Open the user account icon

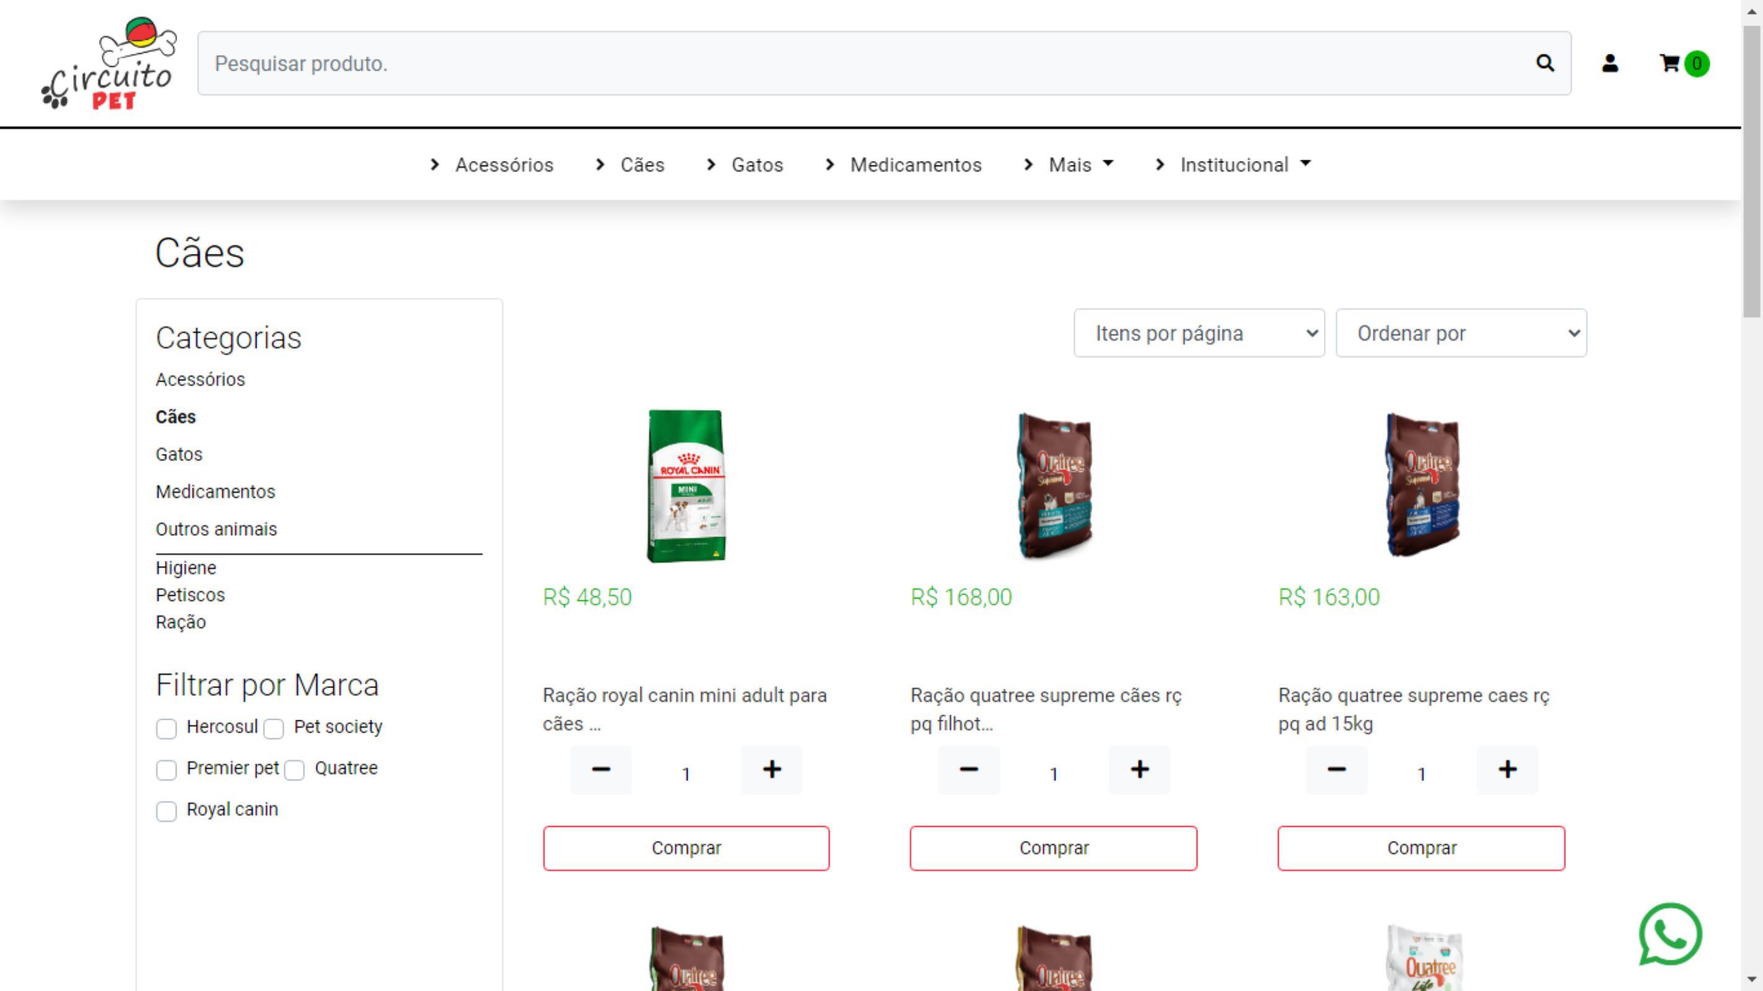pos(1610,63)
